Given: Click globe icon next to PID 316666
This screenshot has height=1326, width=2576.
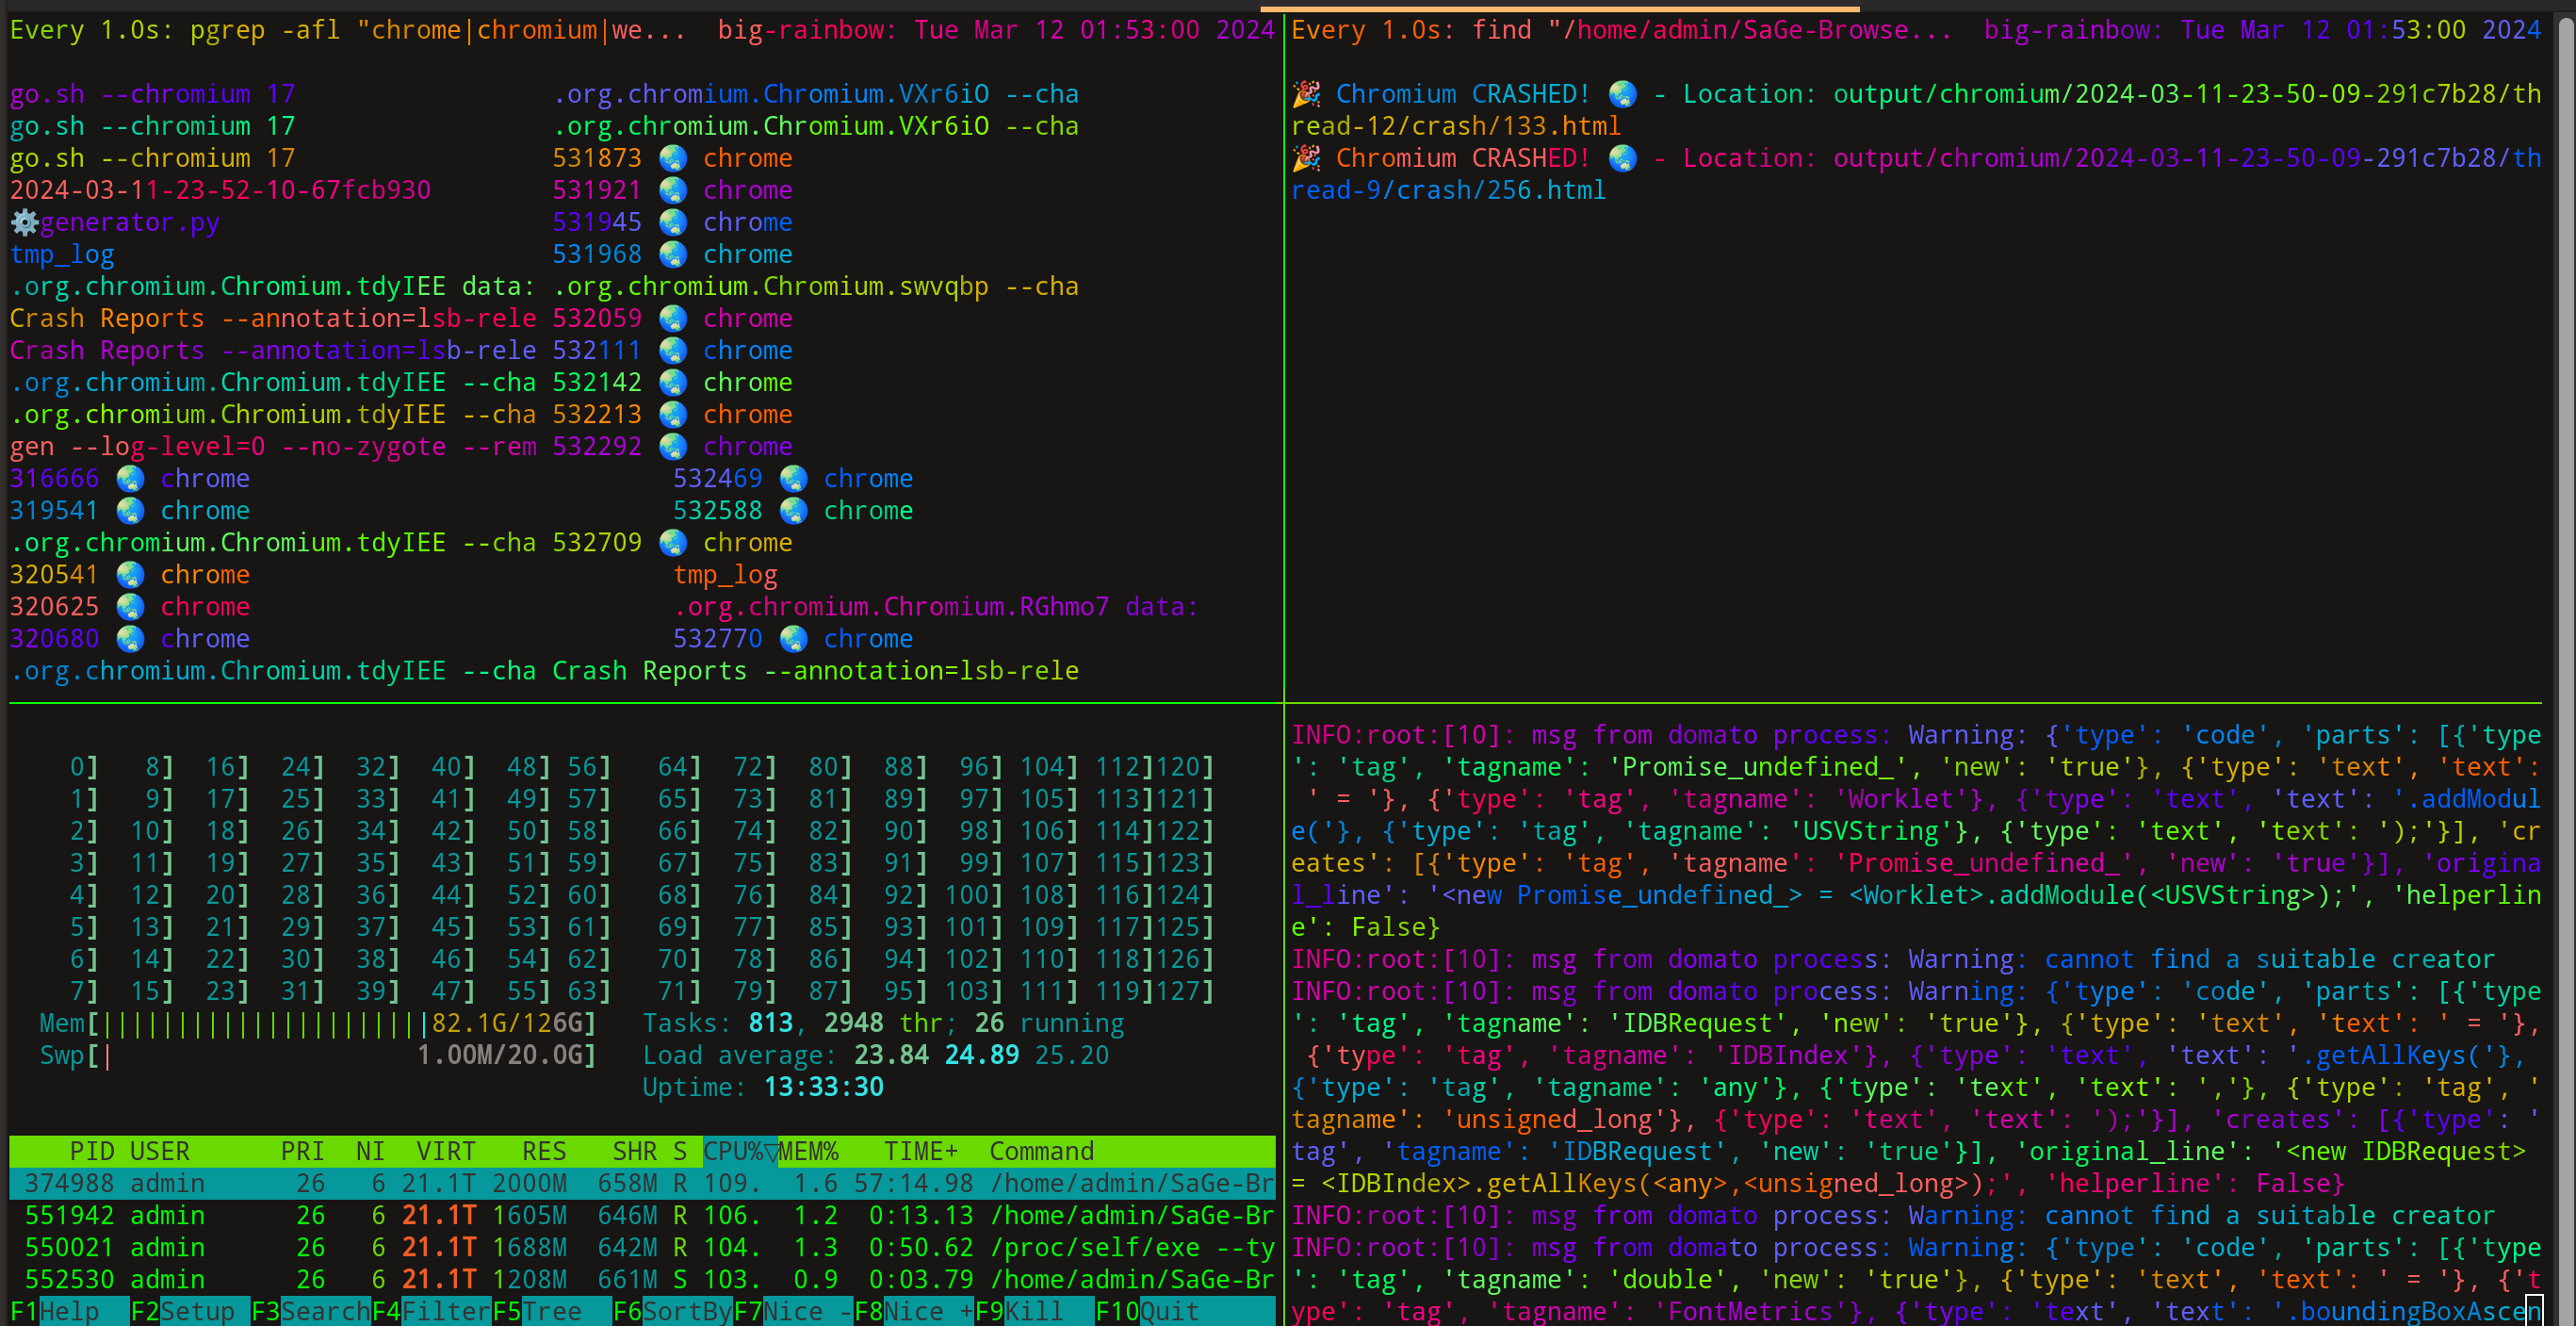Looking at the screenshot, I should tap(130, 479).
